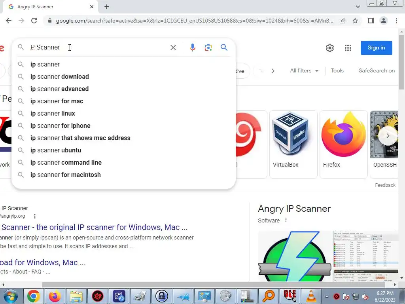405x304 pixels.
Task: Open the padlock app in taskbar
Action: 162,296
